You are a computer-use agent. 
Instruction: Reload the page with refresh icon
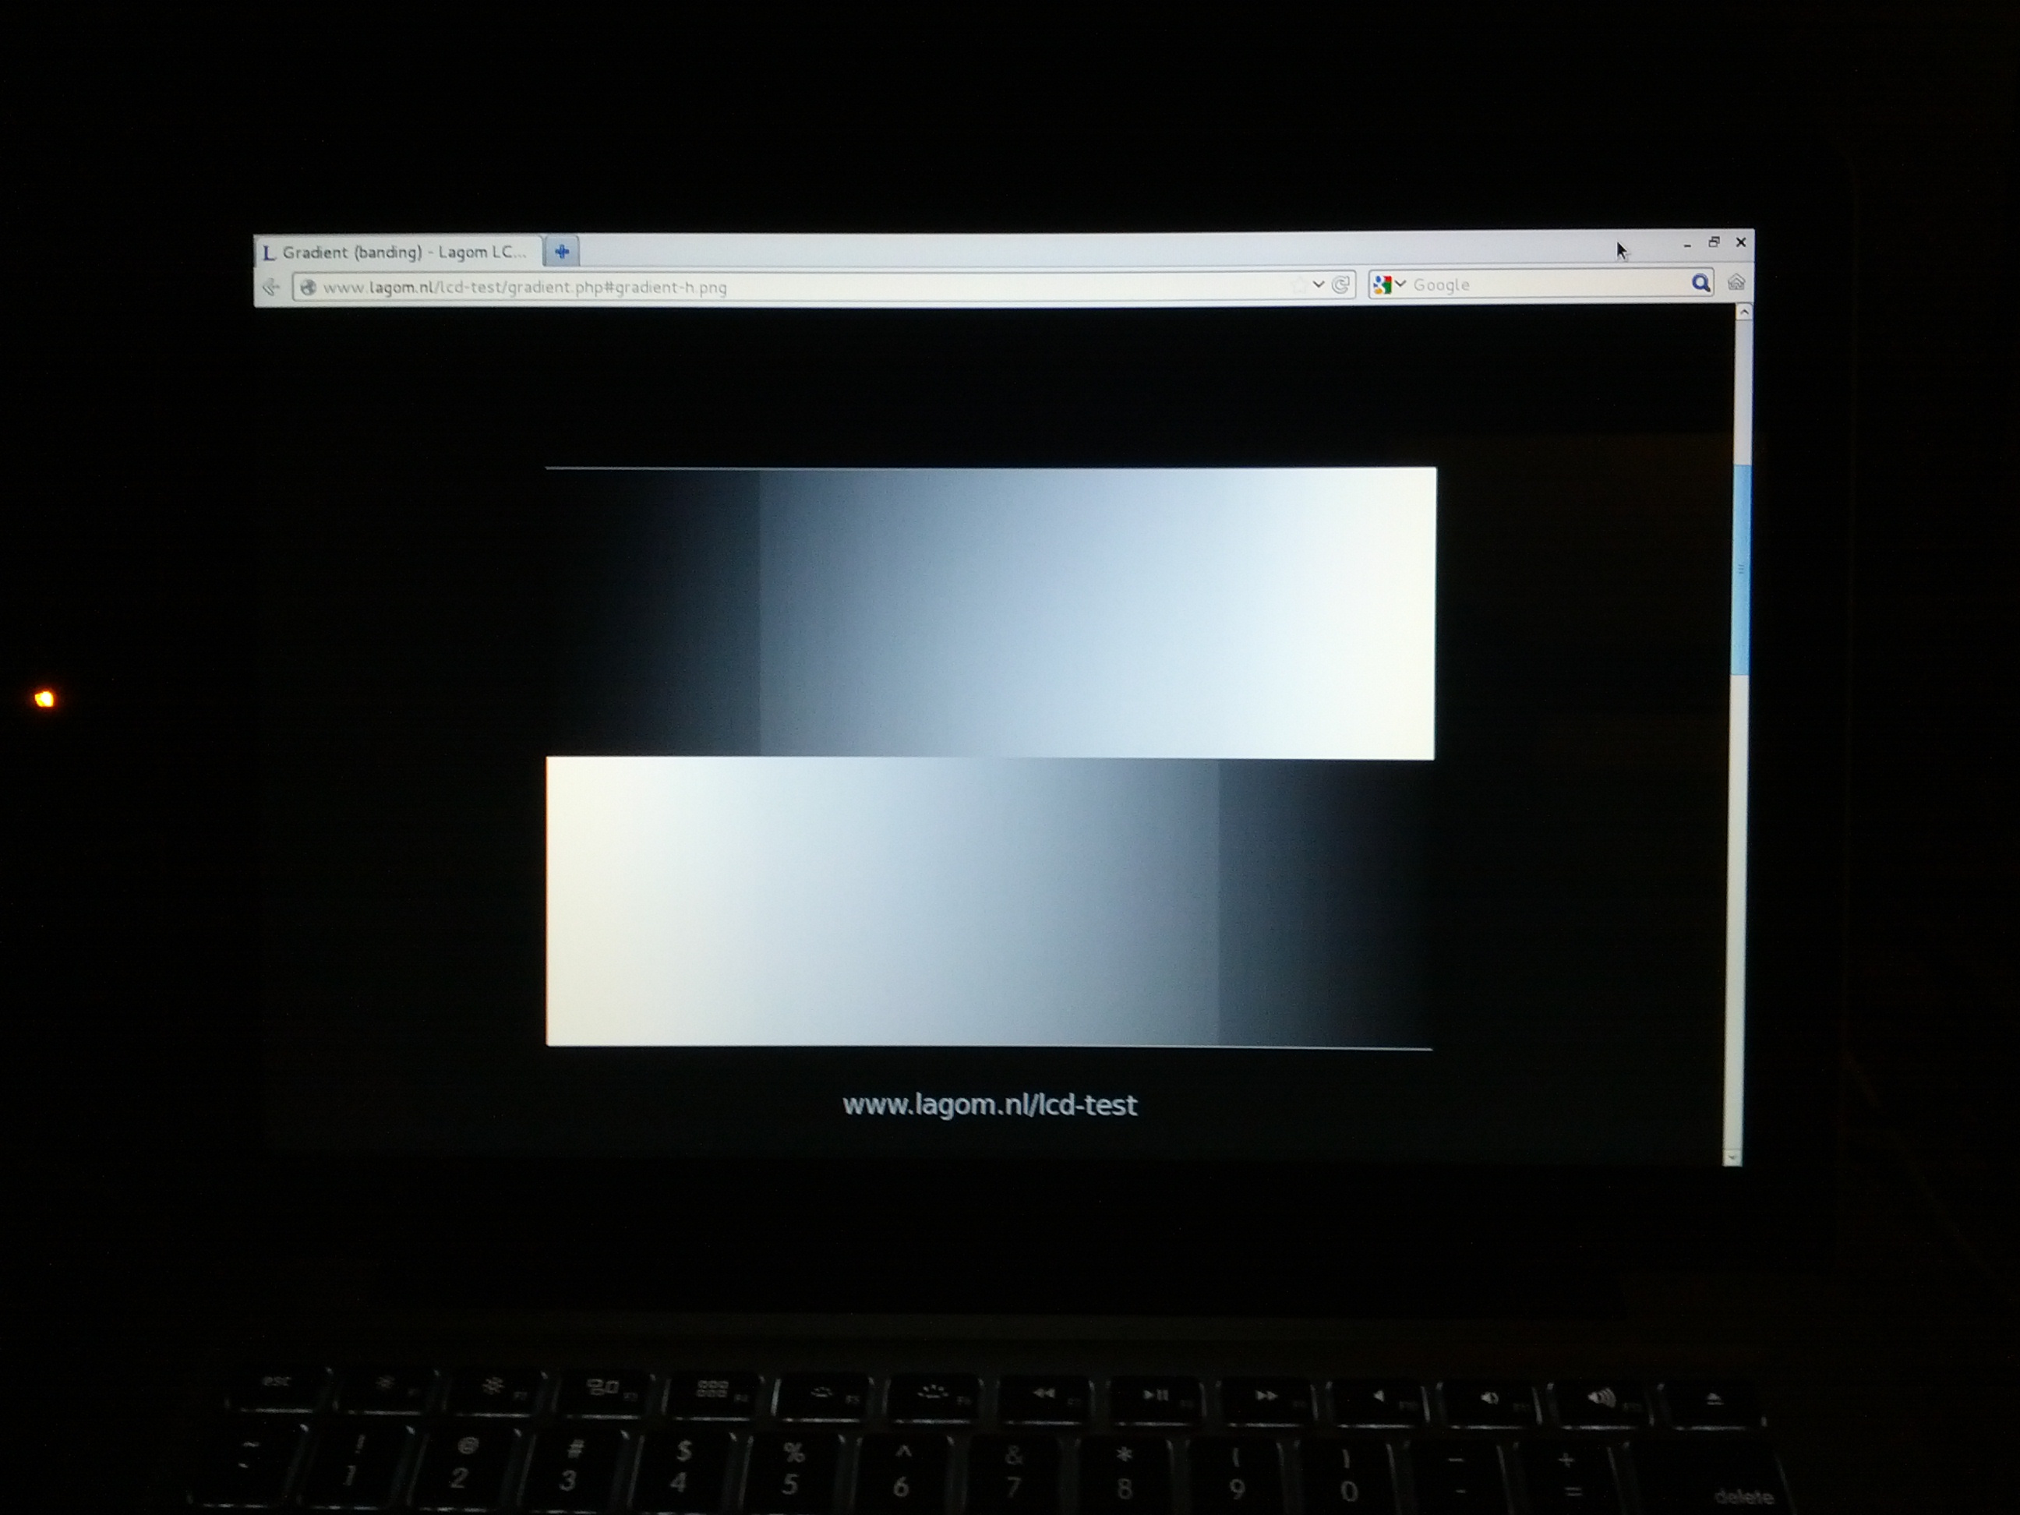1340,285
